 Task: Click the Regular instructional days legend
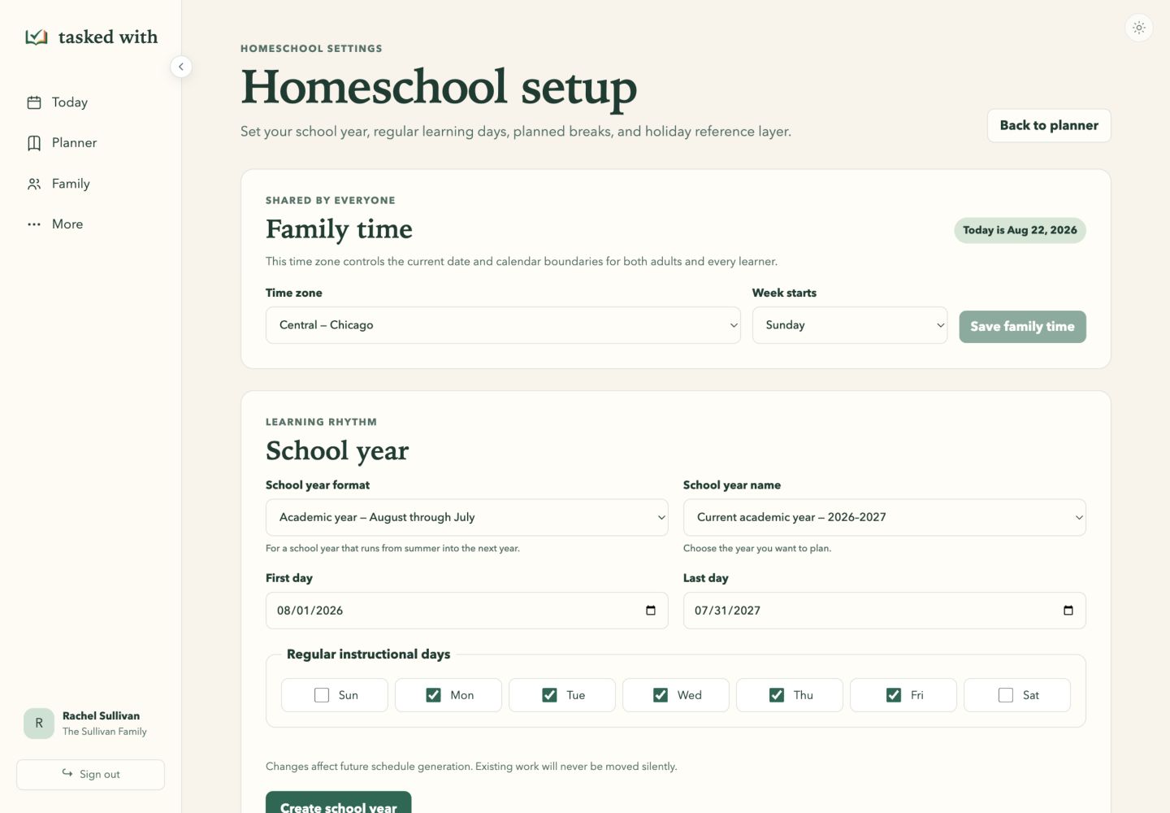[x=368, y=654]
